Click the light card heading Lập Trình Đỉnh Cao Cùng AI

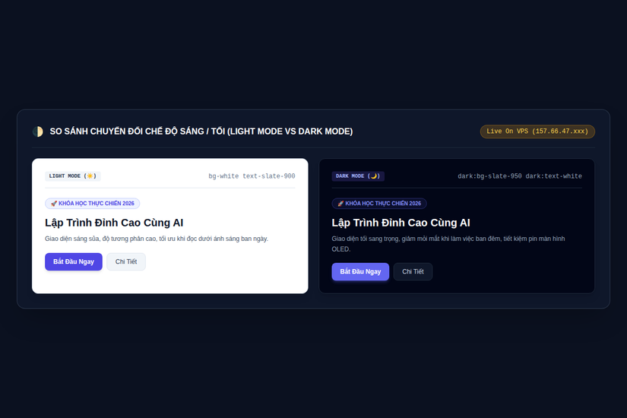point(114,223)
